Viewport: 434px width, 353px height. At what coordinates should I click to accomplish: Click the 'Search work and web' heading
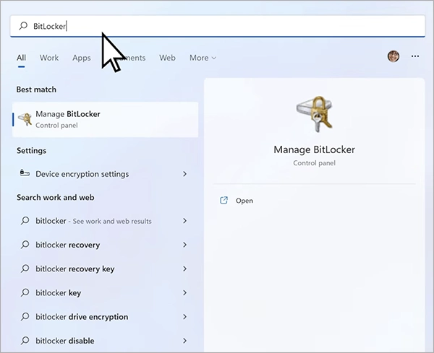pyautogui.click(x=56, y=198)
